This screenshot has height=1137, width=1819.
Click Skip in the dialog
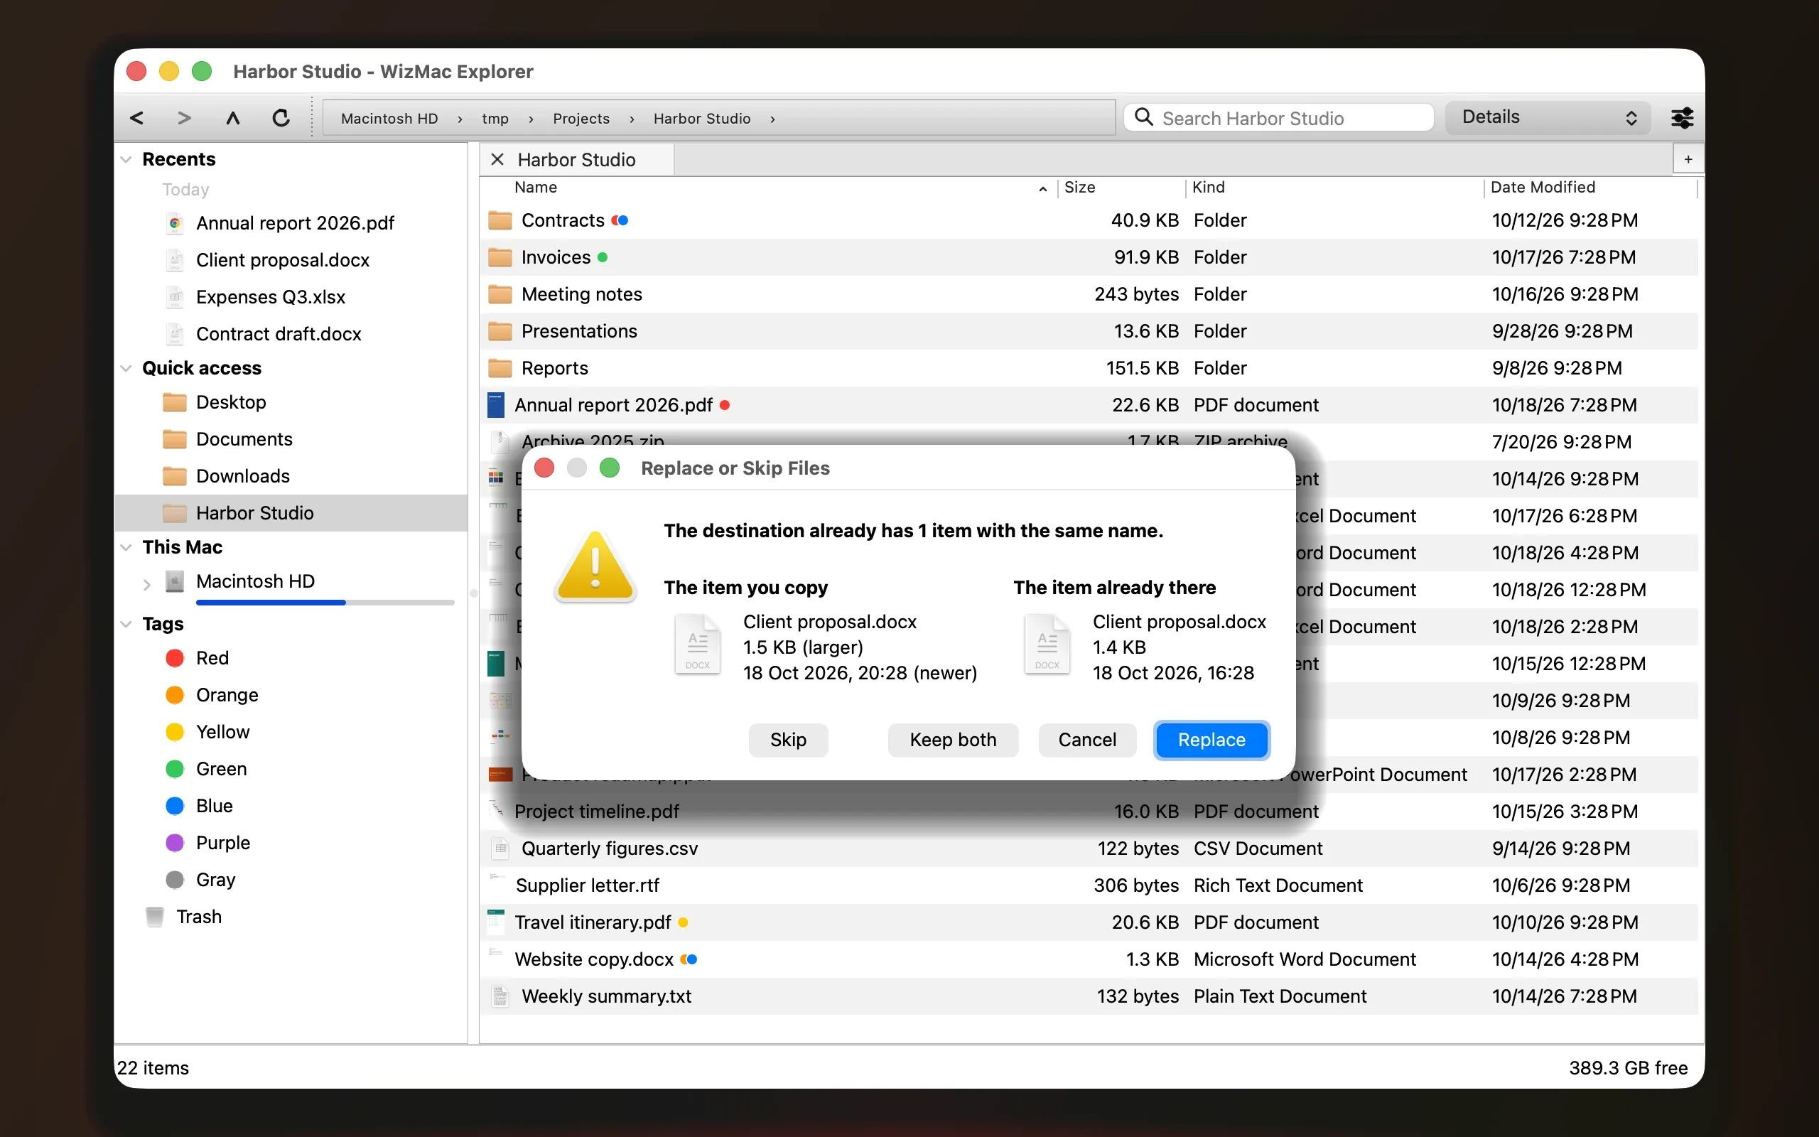788,740
